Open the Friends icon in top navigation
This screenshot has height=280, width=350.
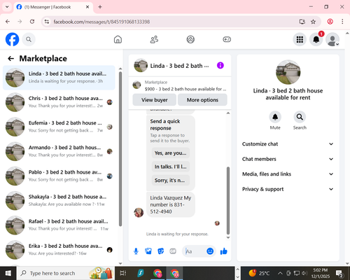click(154, 39)
